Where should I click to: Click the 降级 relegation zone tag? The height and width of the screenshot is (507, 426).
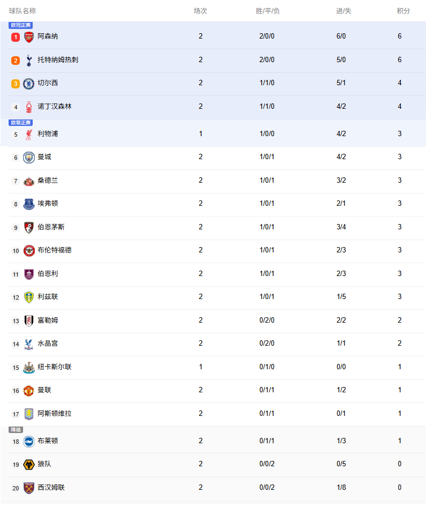pos(16,430)
